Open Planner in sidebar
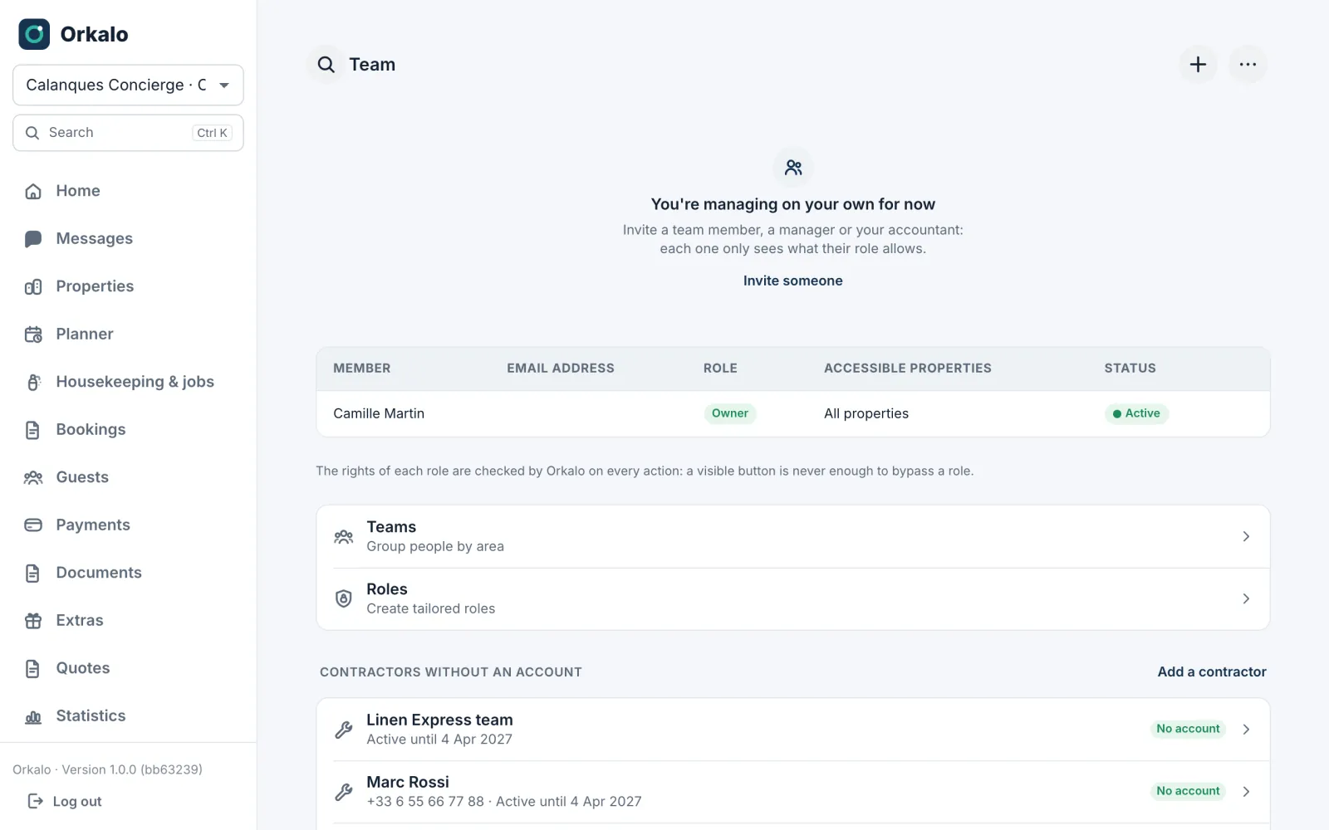The height and width of the screenshot is (830, 1329). [128, 334]
